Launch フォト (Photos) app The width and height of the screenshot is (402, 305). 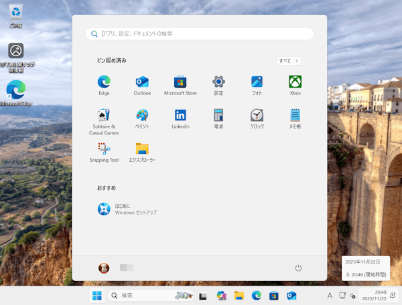pyautogui.click(x=257, y=86)
